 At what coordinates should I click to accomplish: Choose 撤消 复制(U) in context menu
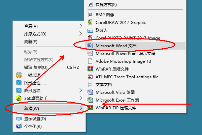pyautogui.click(x=49, y=67)
